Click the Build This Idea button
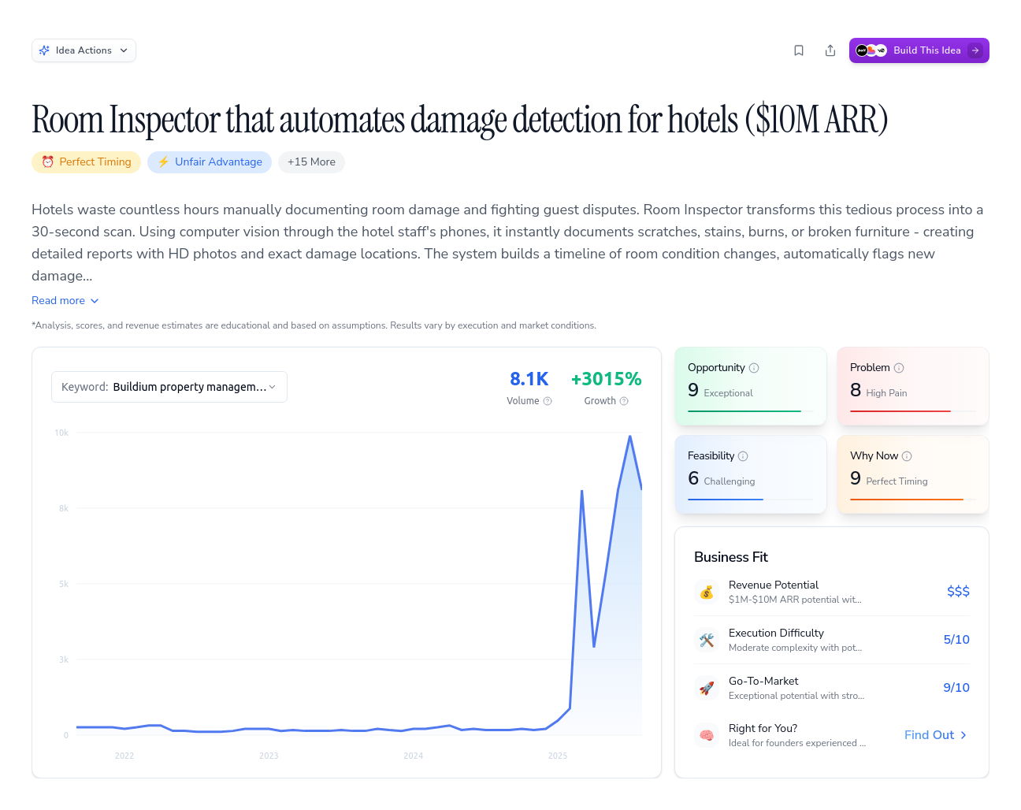 919,50
